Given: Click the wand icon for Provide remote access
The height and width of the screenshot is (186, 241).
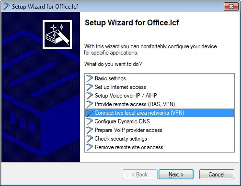Looking at the screenshot, I should pos(90,104).
